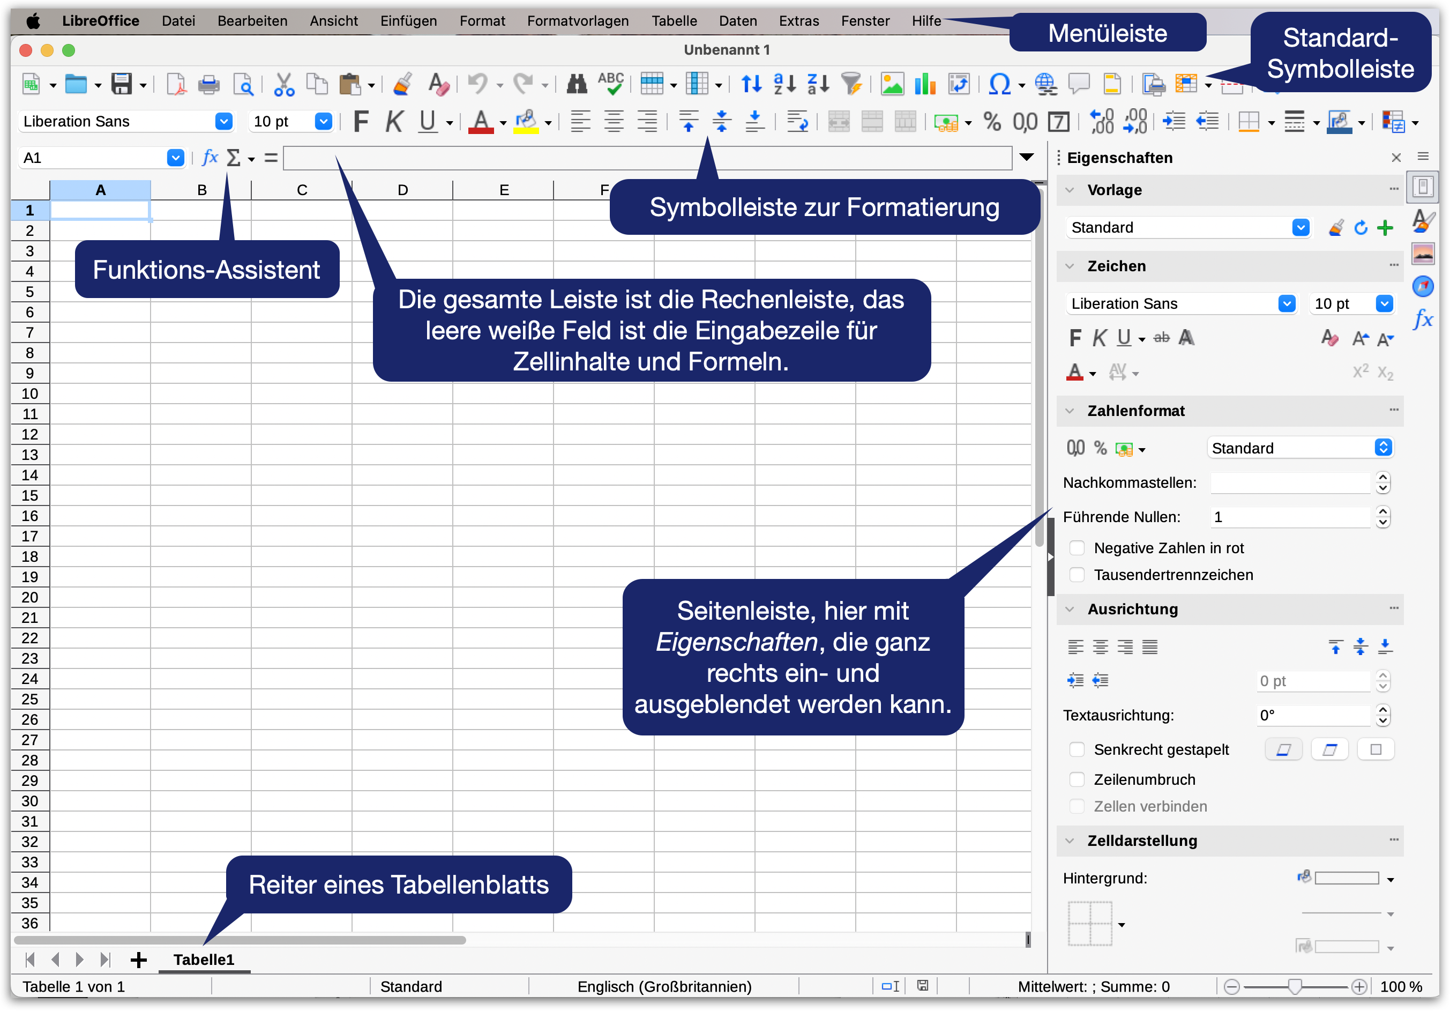The width and height of the screenshot is (1450, 1011).
Task: Enable the Zeilenumbruch checkbox
Action: pyautogui.click(x=1077, y=779)
